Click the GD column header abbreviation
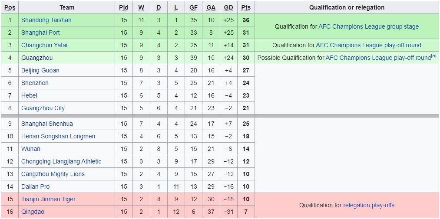 (228, 7)
